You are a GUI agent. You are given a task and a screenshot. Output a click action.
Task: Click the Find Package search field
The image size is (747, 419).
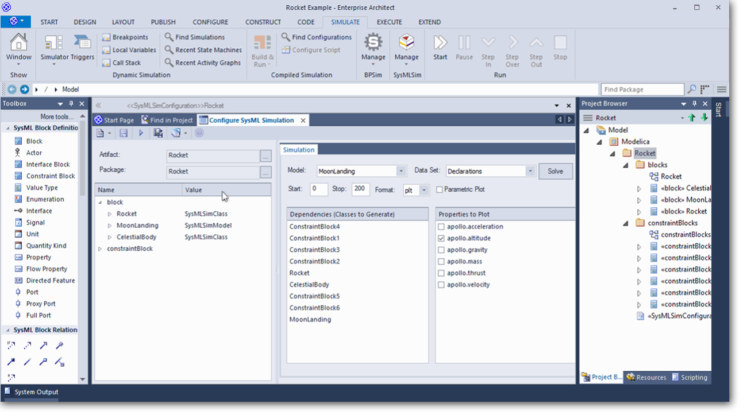[642, 90]
